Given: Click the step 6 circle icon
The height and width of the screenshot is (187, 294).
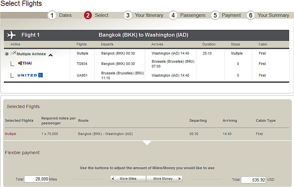Looking at the screenshot, I should (x=250, y=15).
